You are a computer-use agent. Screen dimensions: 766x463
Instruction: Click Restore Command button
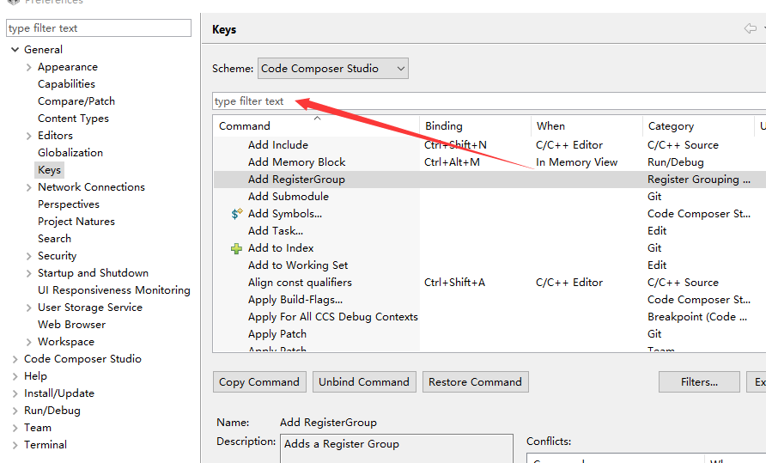point(476,382)
